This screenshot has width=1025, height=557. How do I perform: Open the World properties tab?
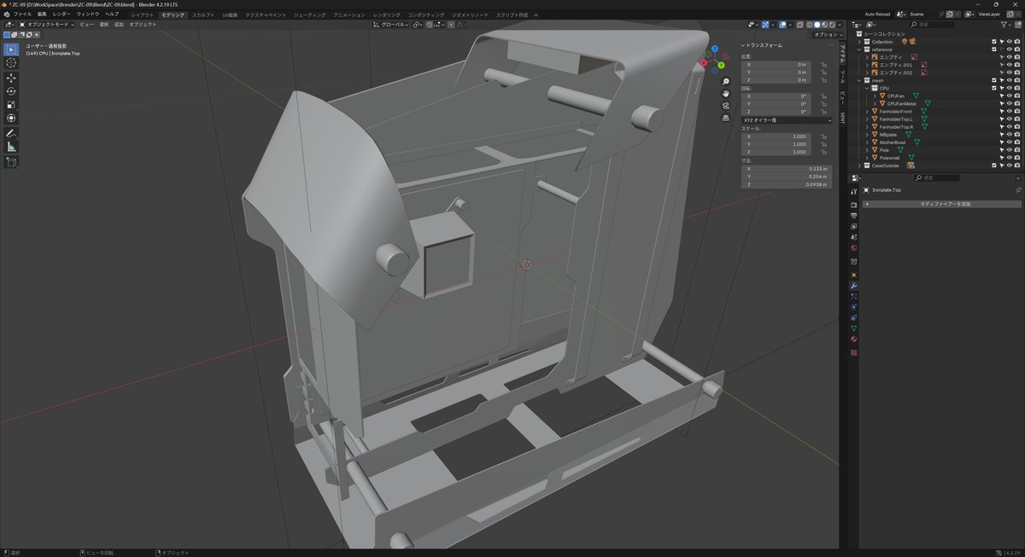853,247
